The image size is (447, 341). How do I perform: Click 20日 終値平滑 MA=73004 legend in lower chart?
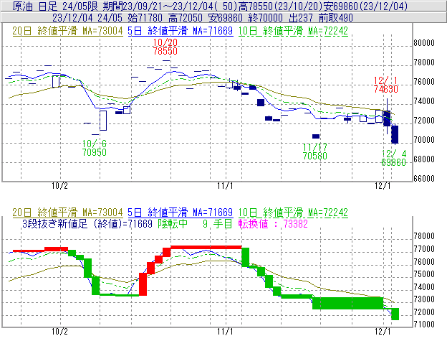[x=67, y=212]
